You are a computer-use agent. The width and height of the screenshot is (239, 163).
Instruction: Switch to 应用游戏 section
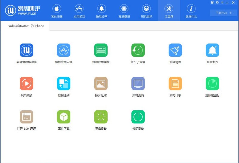coord(79,11)
